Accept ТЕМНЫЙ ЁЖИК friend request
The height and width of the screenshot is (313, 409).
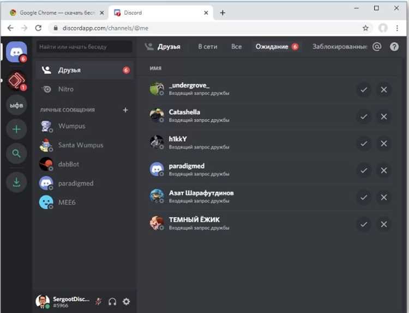tap(364, 224)
